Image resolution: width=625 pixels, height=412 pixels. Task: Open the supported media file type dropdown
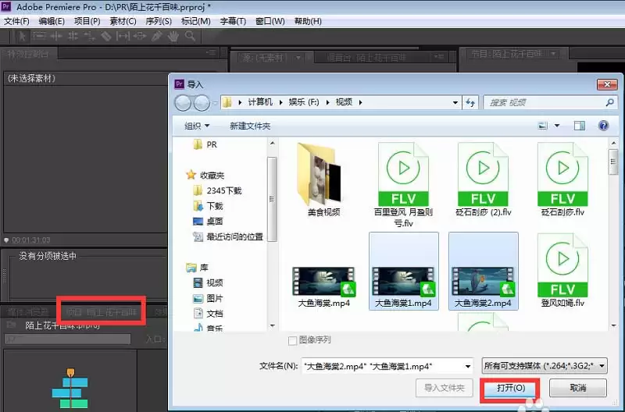(545, 365)
